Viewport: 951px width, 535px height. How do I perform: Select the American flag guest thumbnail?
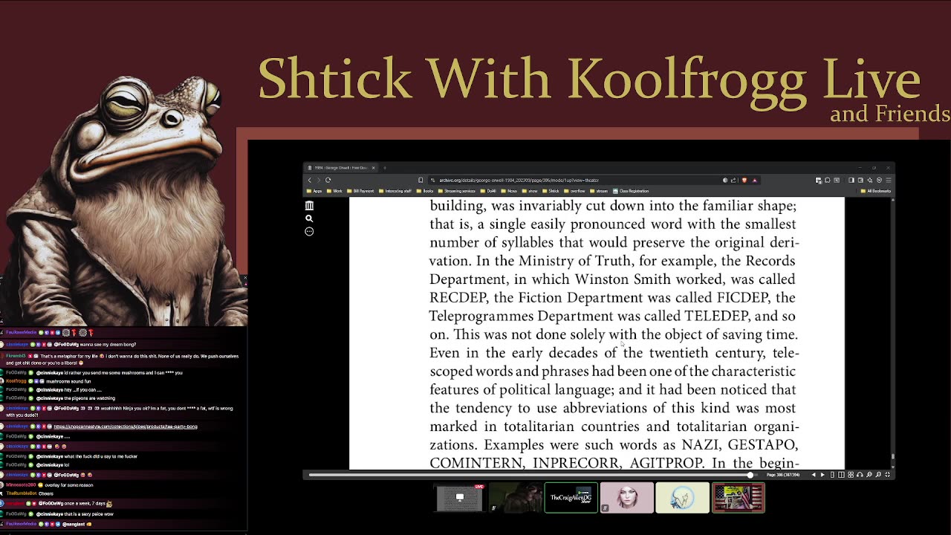pos(738,498)
